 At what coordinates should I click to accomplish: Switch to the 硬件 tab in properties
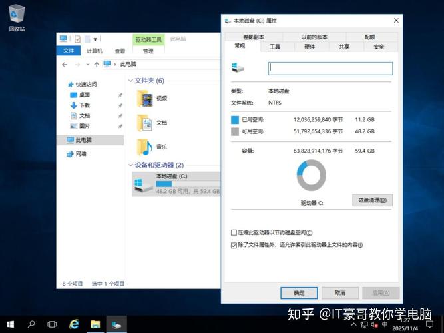[x=310, y=47]
